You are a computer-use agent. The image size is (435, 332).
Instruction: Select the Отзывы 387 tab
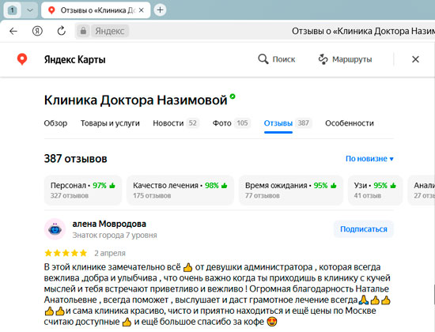pyautogui.click(x=288, y=123)
